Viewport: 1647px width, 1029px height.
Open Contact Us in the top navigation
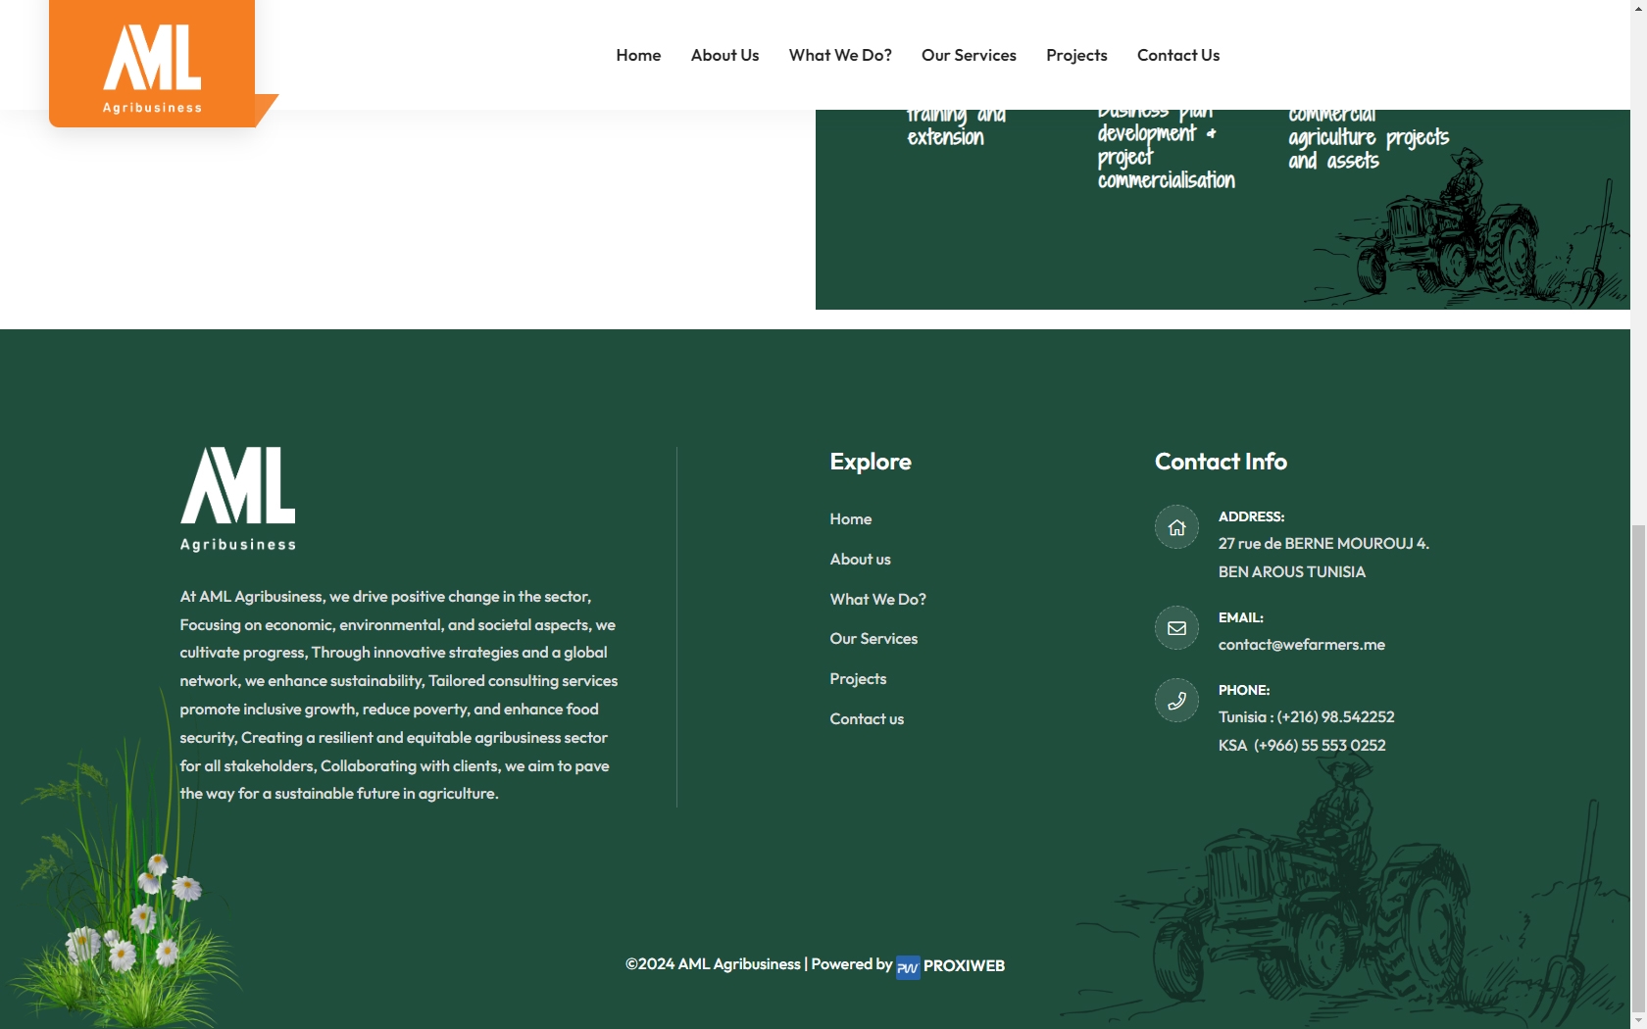click(1178, 55)
